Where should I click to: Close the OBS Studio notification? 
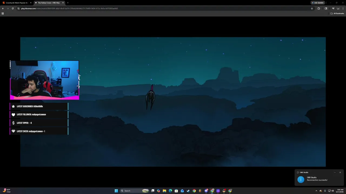340,172
